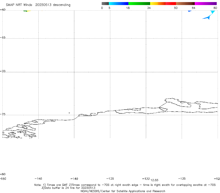Screen dimensions: 220x193
Task: Click the magenta 64-80 color bar segment
Action: coord(206,4)
